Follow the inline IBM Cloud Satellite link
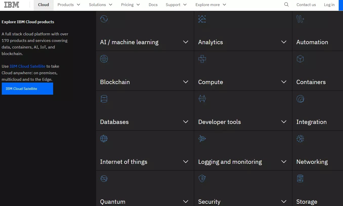The image size is (343, 206). point(27,66)
